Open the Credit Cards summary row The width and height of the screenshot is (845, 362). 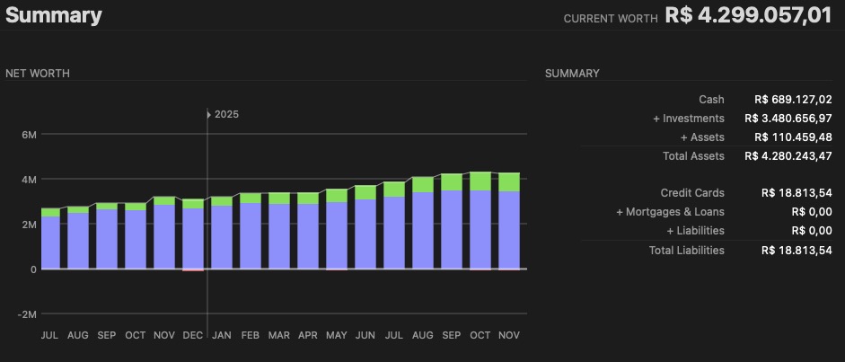(691, 192)
